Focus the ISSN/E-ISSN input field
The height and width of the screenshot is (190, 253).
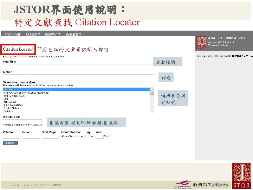[x=22, y=121]
